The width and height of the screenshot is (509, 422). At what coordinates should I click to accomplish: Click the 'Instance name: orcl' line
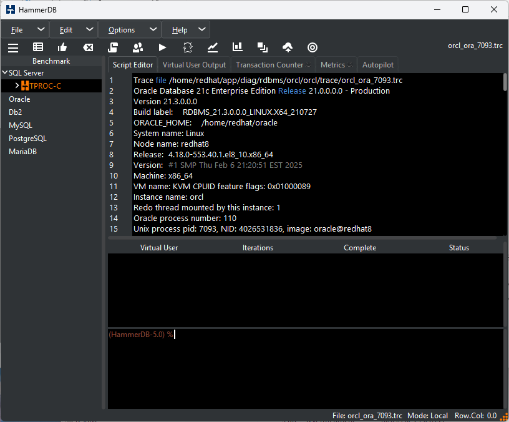(168, 197)
